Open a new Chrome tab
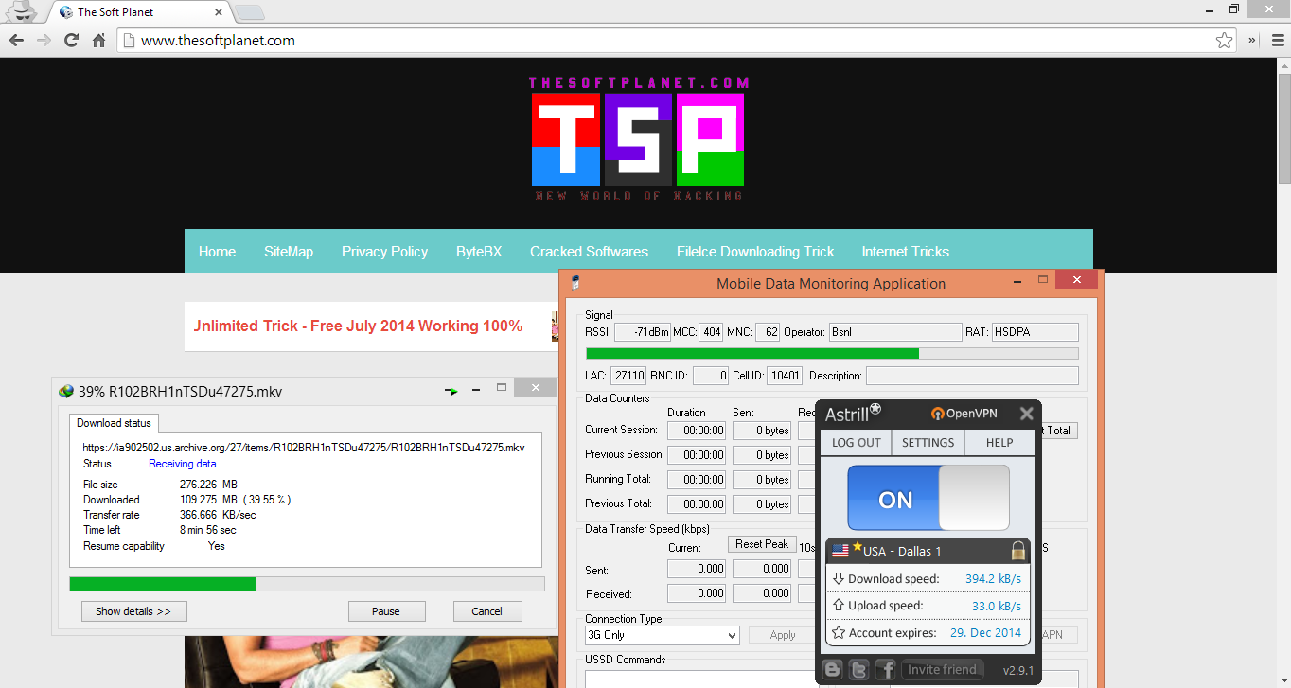The height and width of the screenshot is (688, 1291). pos(249,12)
